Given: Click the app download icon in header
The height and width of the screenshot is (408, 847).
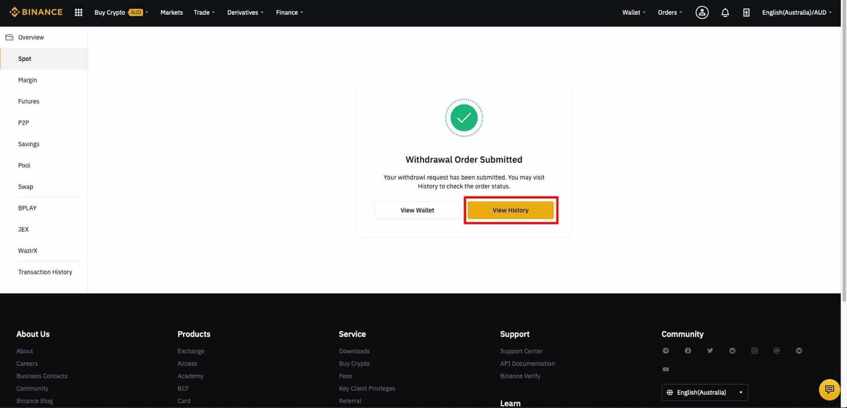Looking at the screenshot, I should click(746, 12).
